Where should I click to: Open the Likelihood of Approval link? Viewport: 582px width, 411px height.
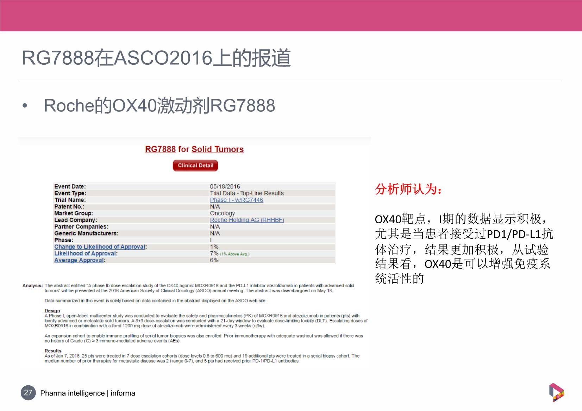pos(85,253)
